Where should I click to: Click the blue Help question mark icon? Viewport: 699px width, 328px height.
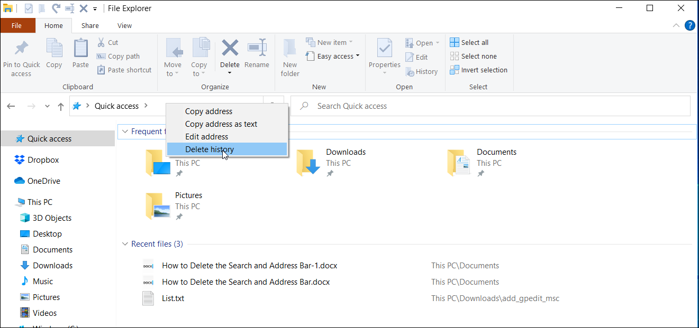[x=689, y=25]
